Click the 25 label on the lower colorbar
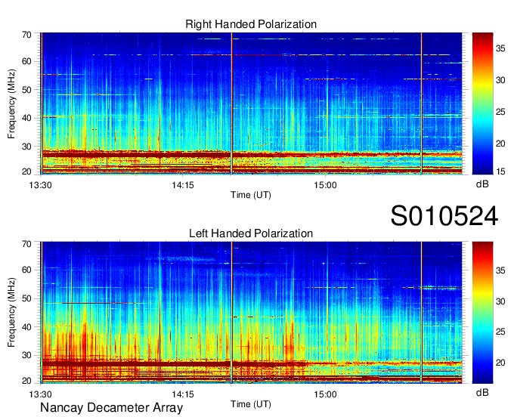 click(500, 332)
